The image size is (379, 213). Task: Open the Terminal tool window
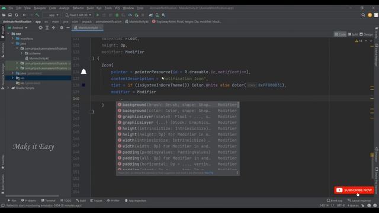48,201
